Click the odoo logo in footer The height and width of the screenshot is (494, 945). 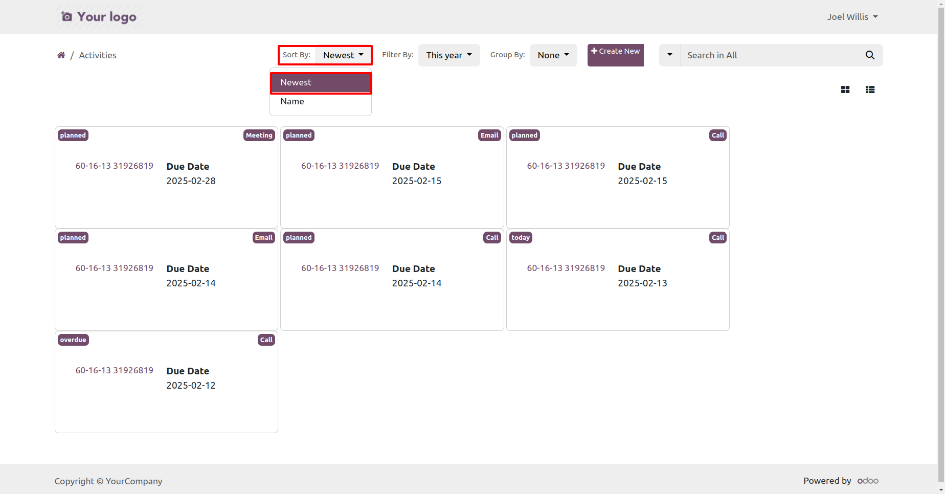click(x=868, y=481)
